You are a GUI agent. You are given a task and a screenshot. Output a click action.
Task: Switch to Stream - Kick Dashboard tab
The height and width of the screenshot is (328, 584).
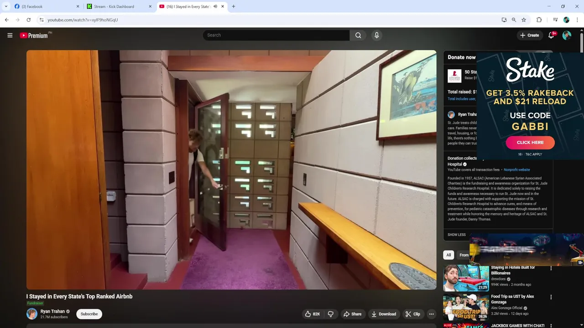120,6
